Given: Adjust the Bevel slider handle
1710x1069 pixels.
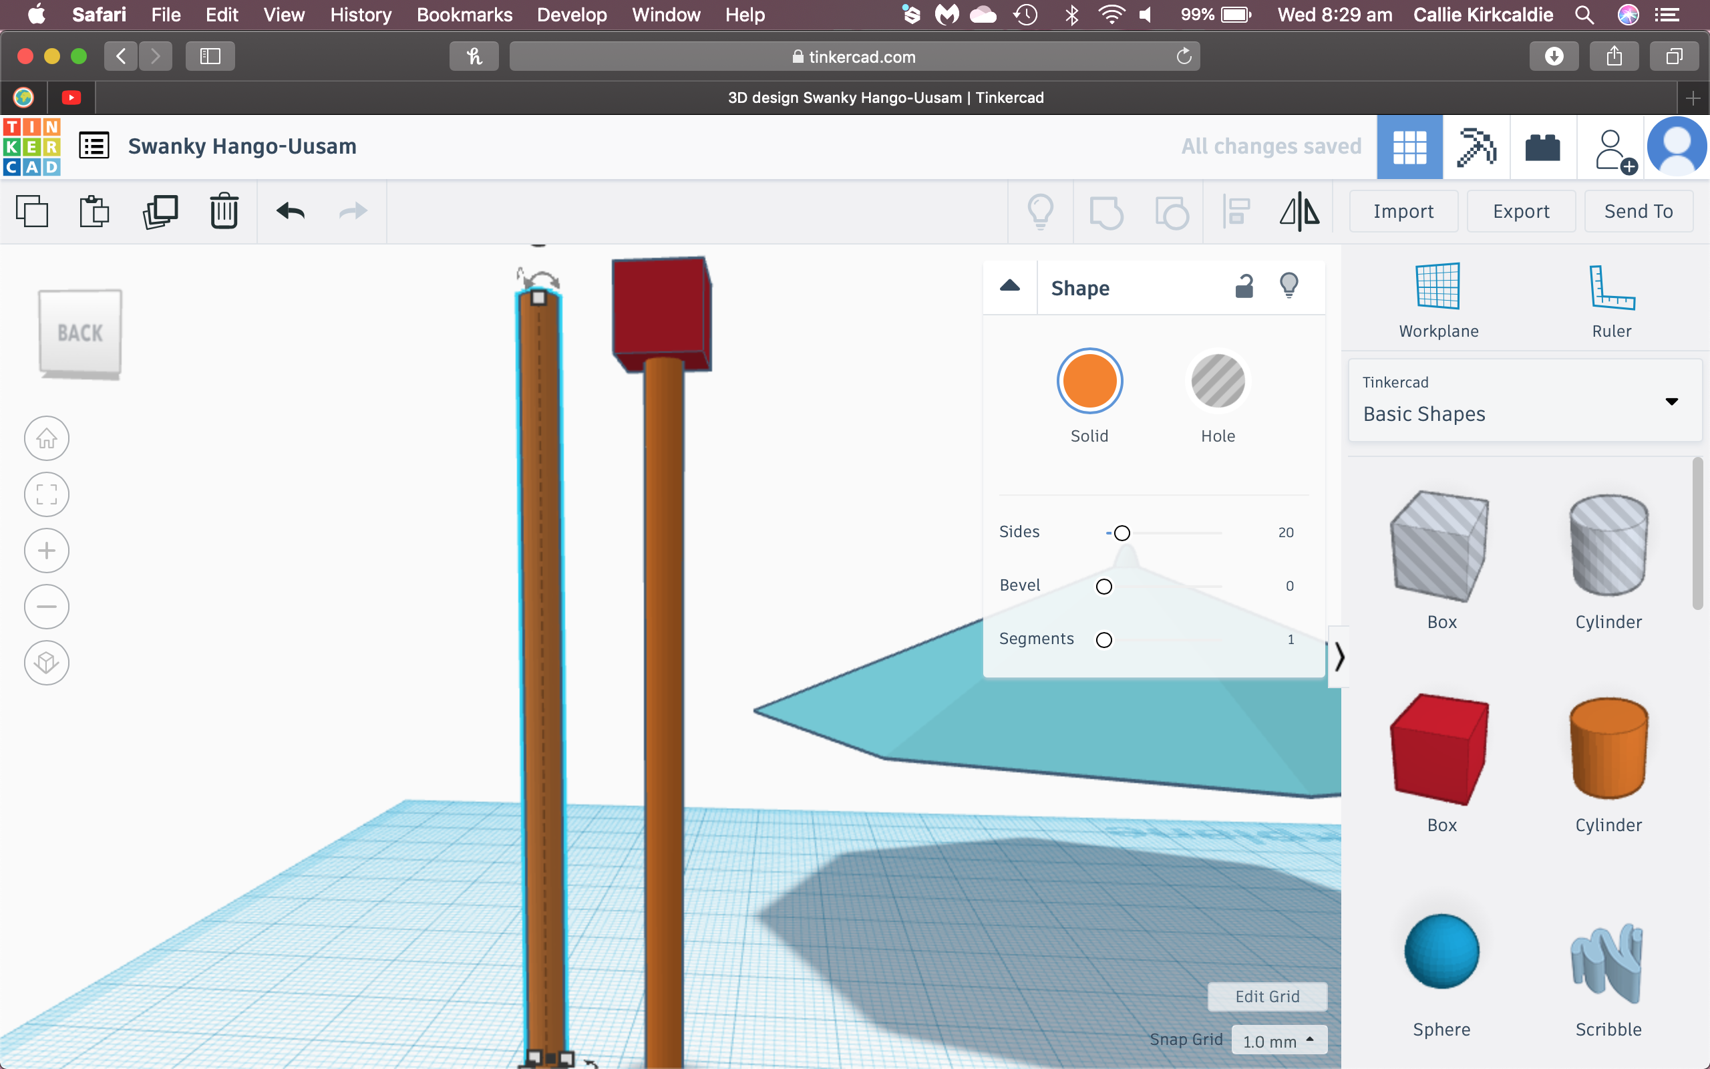Looking at the screenshot, I should 1103,586.
